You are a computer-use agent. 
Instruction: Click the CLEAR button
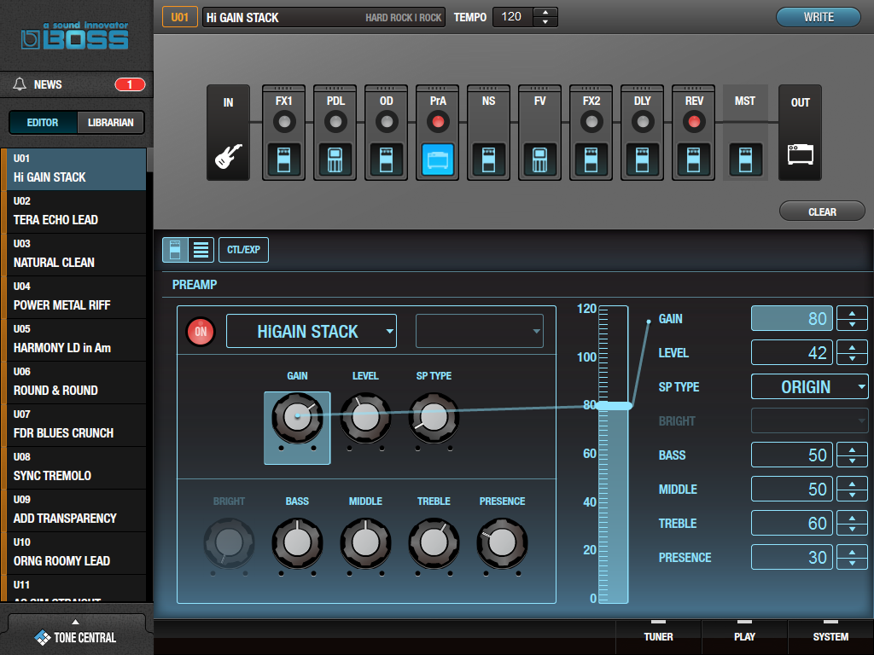pos(822,212)
